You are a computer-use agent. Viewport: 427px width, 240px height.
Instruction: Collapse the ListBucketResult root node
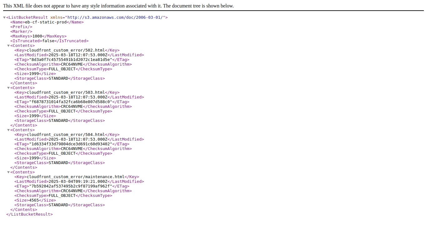[4, 17]
